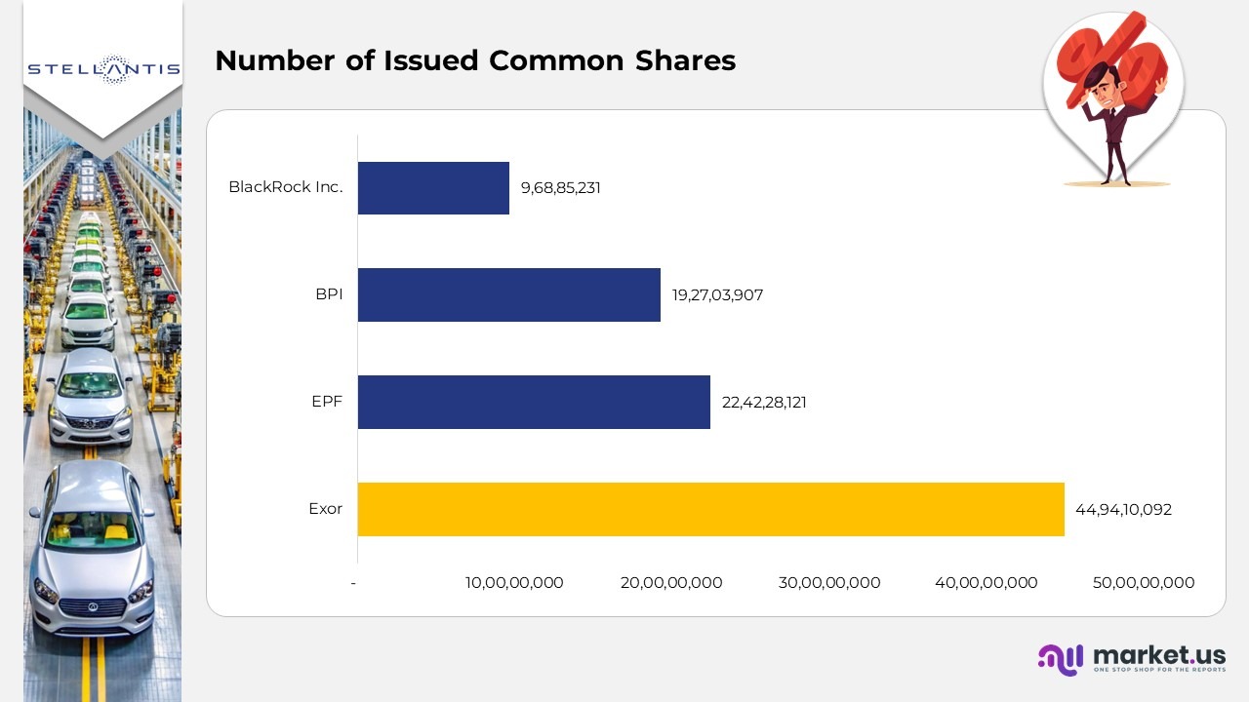Screen dimensions: 1249x702
Task: Open the market.us brand text link
Action: (x=1159, y=654)
